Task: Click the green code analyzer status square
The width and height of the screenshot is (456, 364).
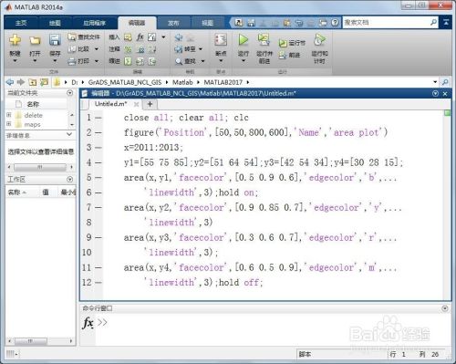Action: (x=447, y=113)
